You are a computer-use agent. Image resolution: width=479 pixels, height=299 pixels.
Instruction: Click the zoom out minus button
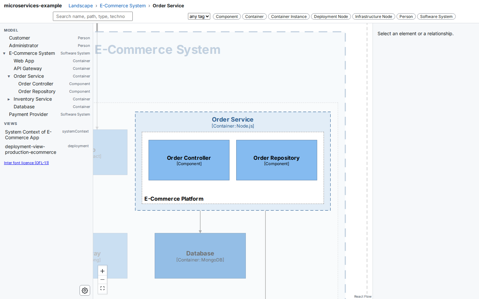pos(102,280)
